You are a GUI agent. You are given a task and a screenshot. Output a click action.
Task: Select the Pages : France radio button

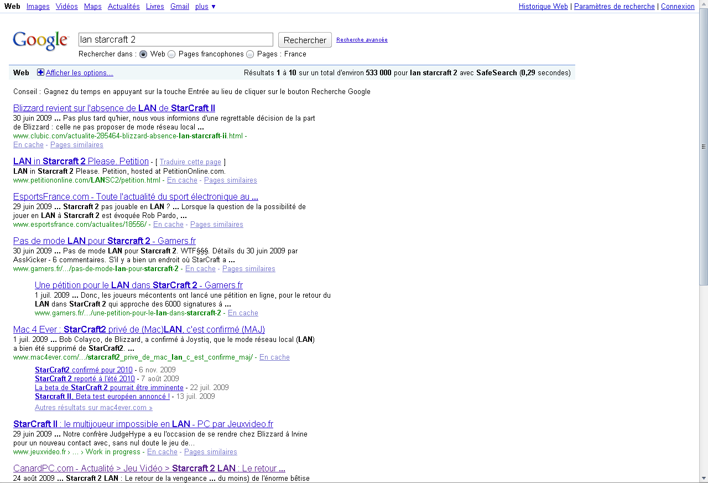250,54
